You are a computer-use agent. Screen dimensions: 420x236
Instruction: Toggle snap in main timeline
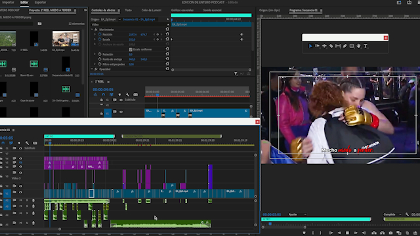point(3,143)
